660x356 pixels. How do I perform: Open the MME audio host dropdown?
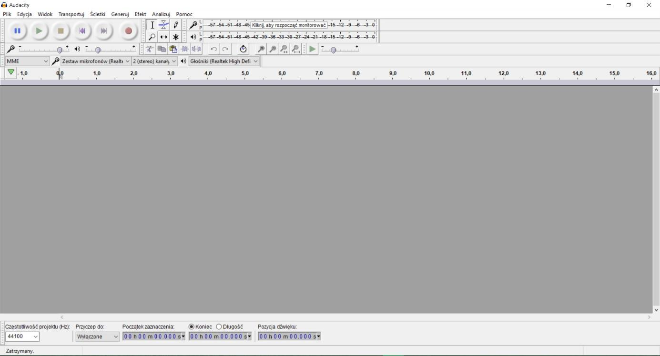[x=27, y=61]
